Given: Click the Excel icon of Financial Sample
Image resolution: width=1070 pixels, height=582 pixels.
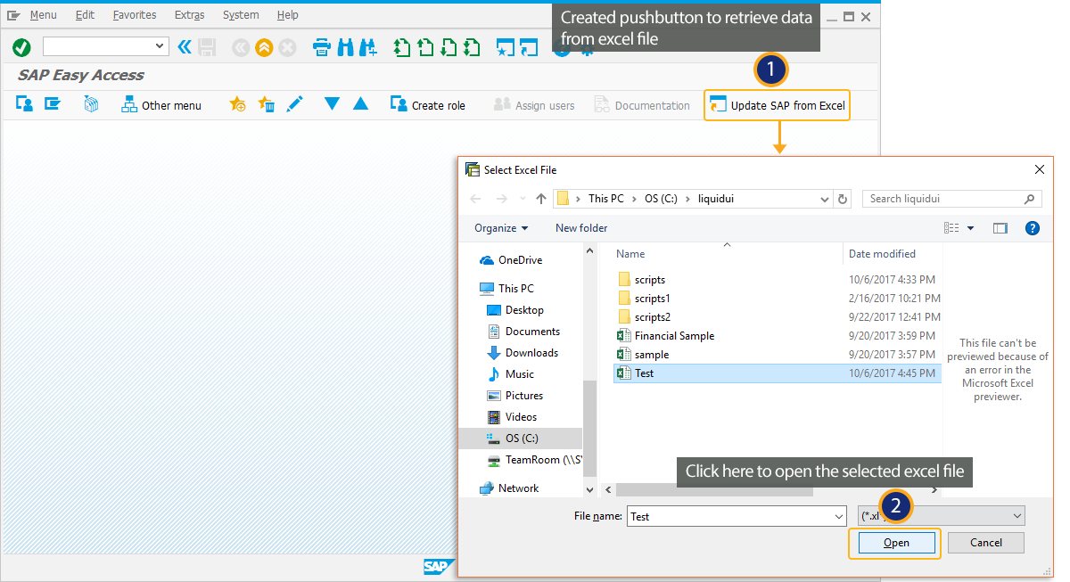Looking at the screenshot, I should 624,336.
